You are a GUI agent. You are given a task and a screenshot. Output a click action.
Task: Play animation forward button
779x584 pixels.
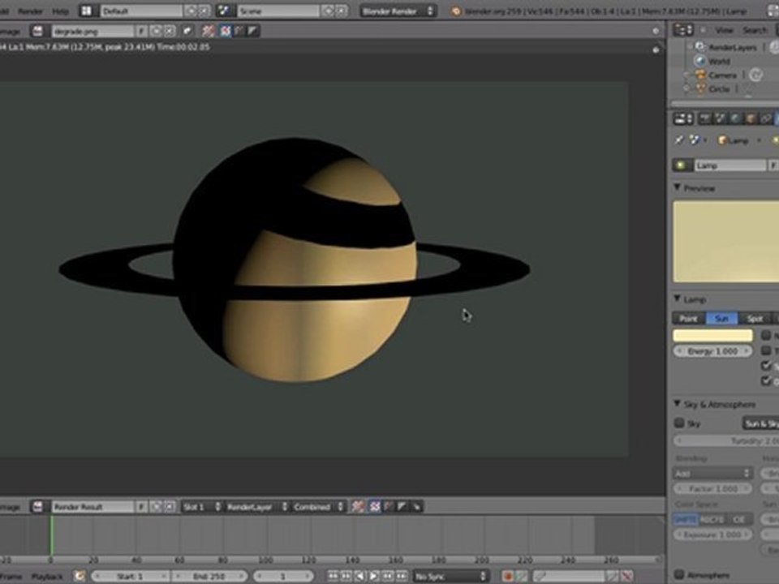pos(374,576)
